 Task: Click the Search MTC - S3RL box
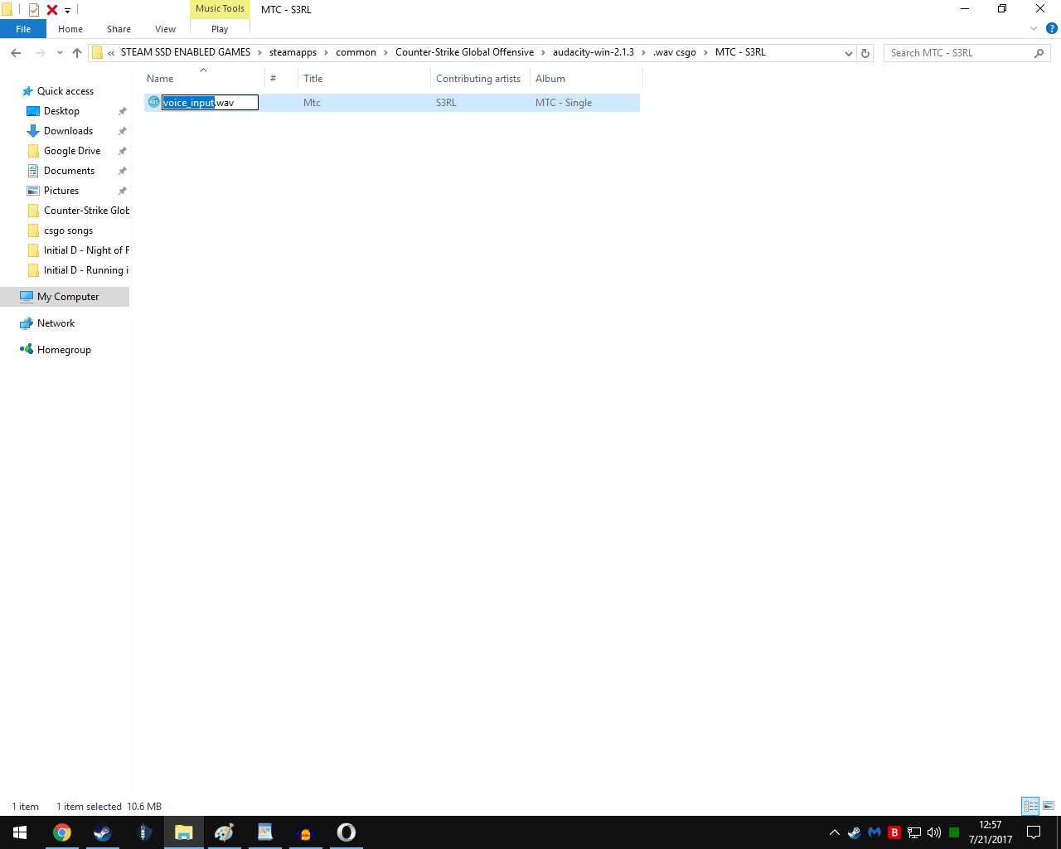click(967, 53)
